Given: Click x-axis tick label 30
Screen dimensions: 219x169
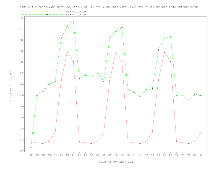Looking at the screenshot, I should (x=92, y=155).
